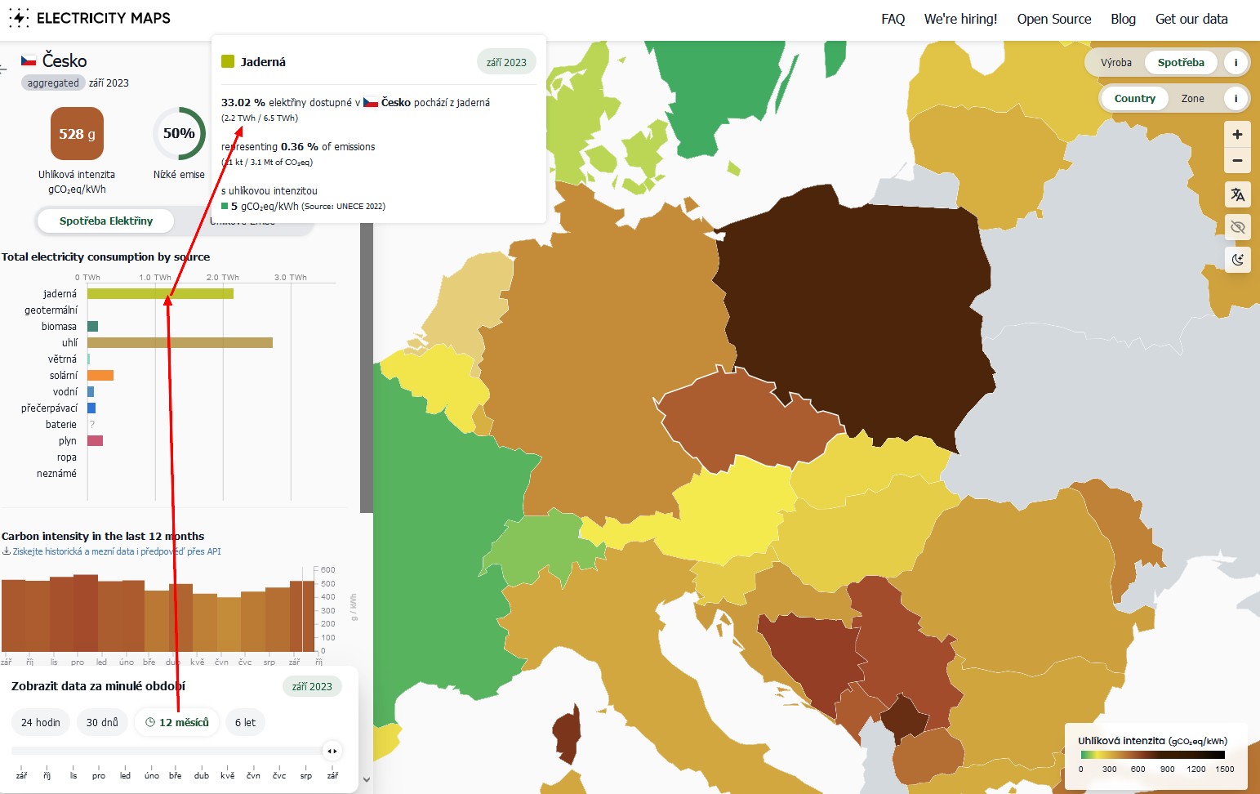Click the question mark icon in baterie row
The image size is (1260, 794).
pyautogui.click(x=92, y=425)
